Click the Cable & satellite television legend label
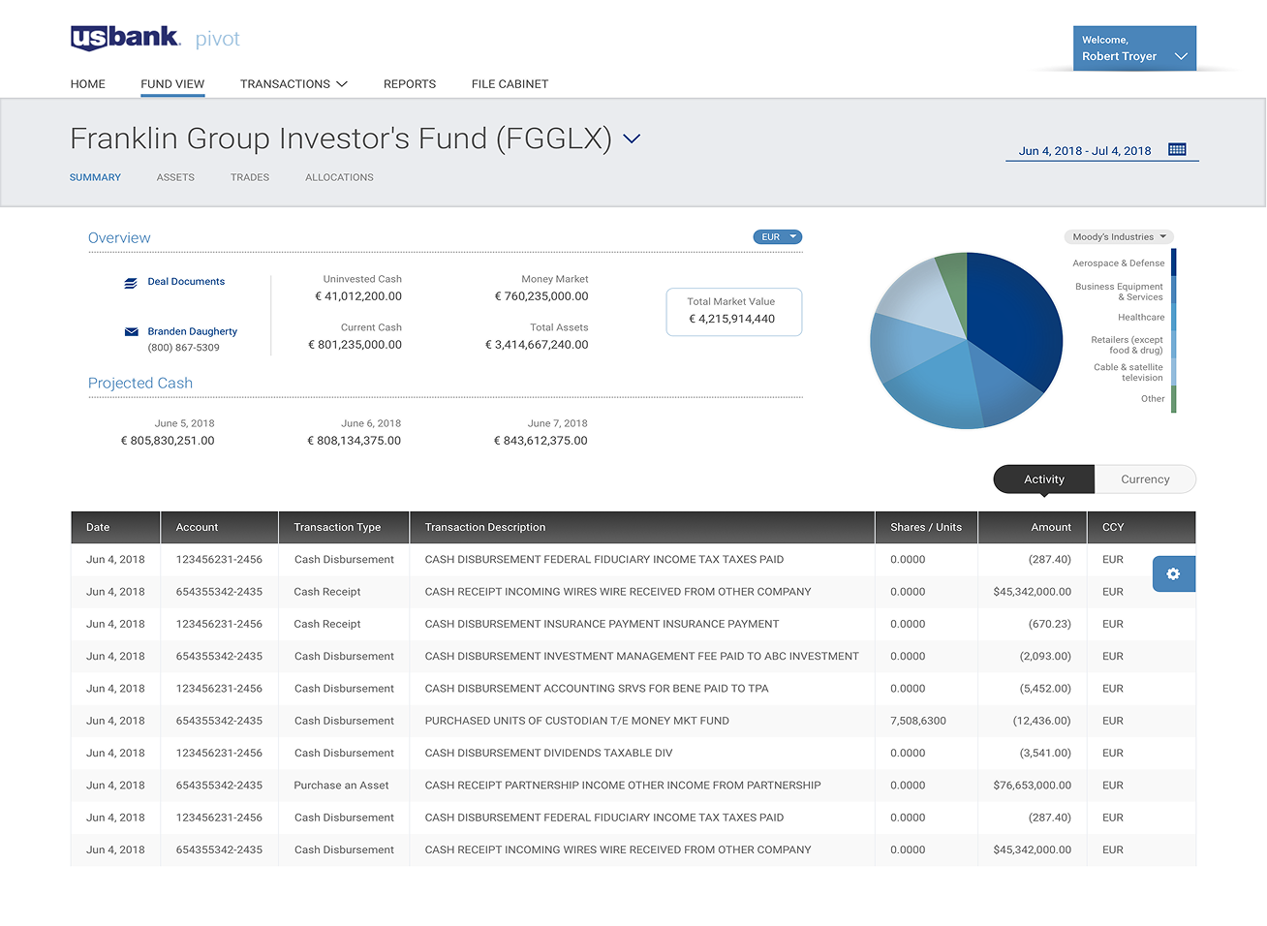 click(x=1128, y=373)
